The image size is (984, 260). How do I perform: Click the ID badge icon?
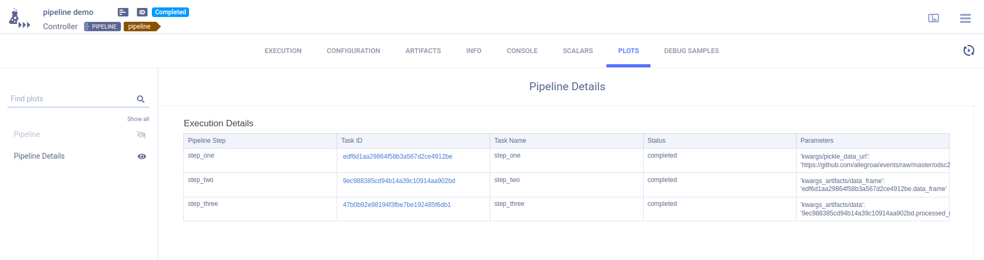142,12
